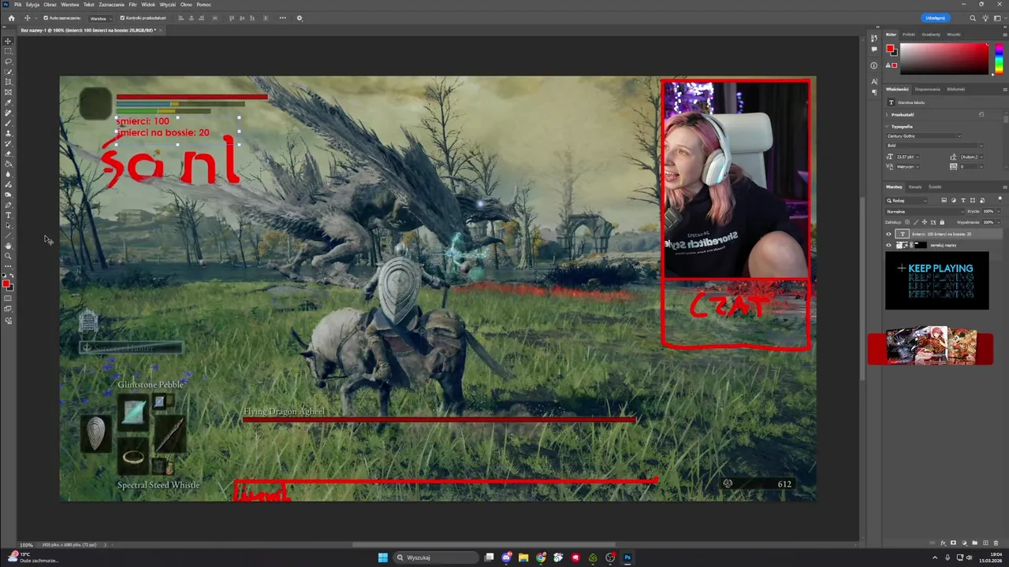
Task: Select the Horizontal Type tool
Action: point(9,215)
